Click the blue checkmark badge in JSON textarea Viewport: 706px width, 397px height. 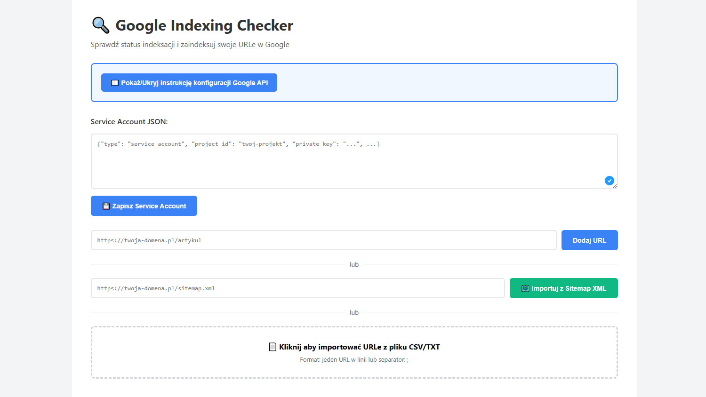(609, 181)
